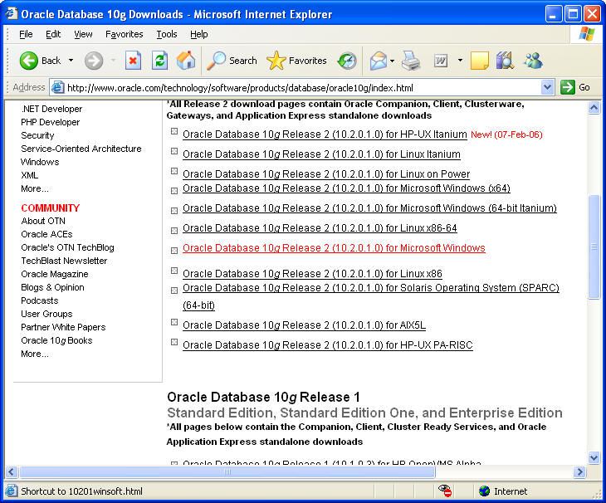This screenshot has width=606, height=503.
Task: Expand the Edit button dropdown arrow
Action: [460, 61]
